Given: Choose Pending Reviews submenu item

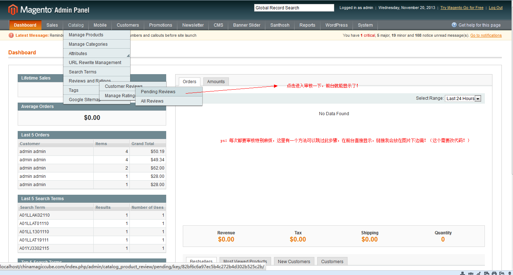Looking at the screenshot, I should tap(169, 92).
